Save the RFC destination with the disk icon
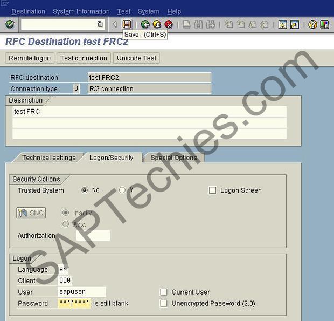 (127, 24)
